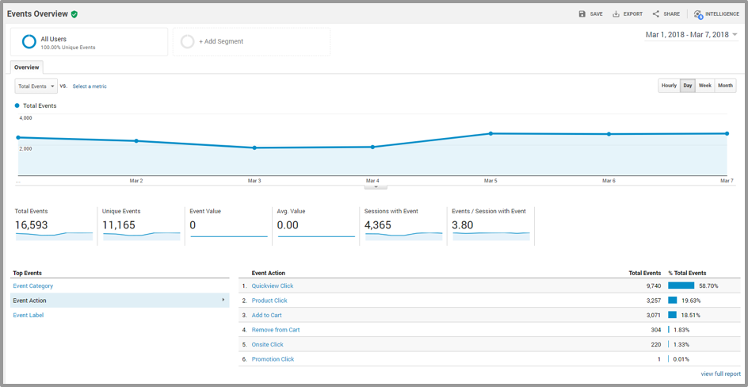Switch the chart granularity to Hourly
This screenshot has width=748, height=387.
pyautogui.click(x=669, y=86)
